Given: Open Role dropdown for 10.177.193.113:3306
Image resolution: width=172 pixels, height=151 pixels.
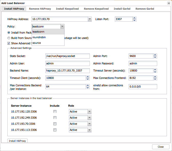Looking at the screenshot, I should (90, 130).
